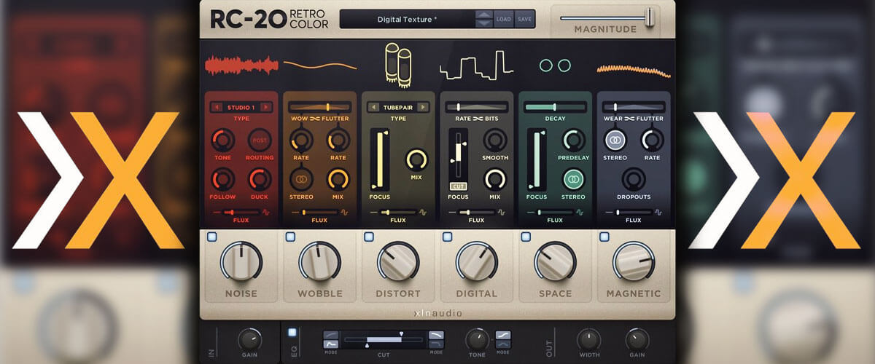Click the output Width knob

pyautogui.click(x=588, y=340)
